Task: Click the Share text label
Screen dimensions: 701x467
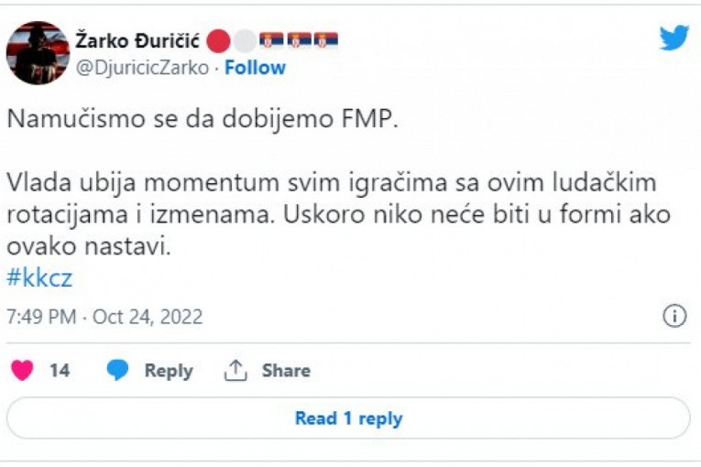Action: (286, 371)
